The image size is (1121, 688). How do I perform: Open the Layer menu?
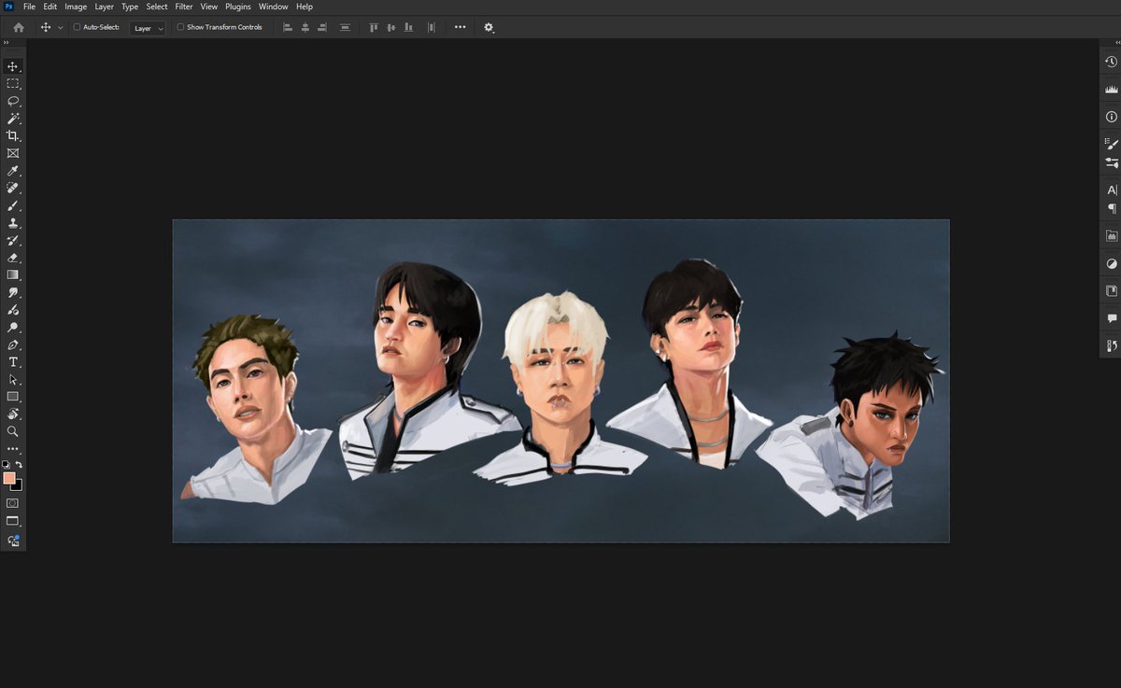pos(105,7)
